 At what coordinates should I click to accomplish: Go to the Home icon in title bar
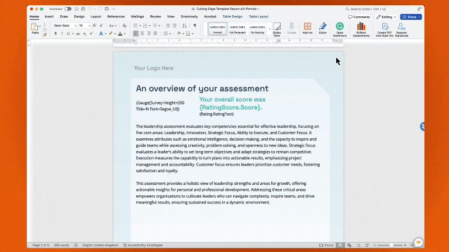pos(77,9)
